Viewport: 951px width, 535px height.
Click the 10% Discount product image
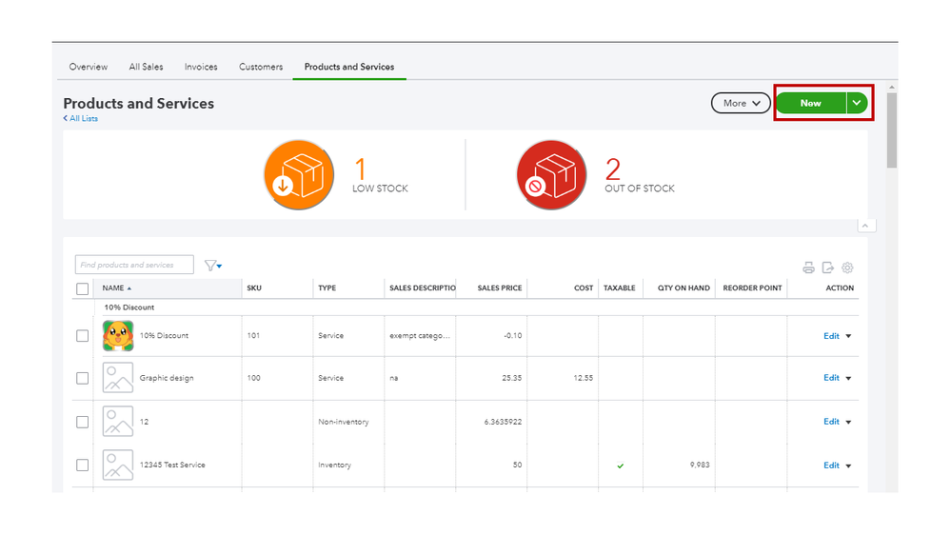pos(118,336)
